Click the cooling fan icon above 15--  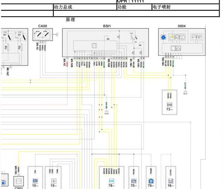[x=54, y=181]
